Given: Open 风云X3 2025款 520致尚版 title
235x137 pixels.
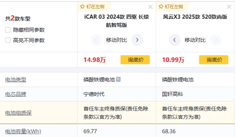Looking at the screenshot, I should coord(195,17).
